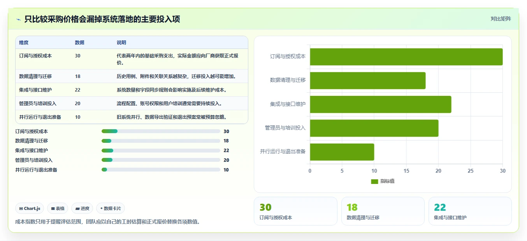Viewport: 527px width, 241px height.
Task: Click the 订阅与授权成本 cell in the table
Action: (35, 56)
